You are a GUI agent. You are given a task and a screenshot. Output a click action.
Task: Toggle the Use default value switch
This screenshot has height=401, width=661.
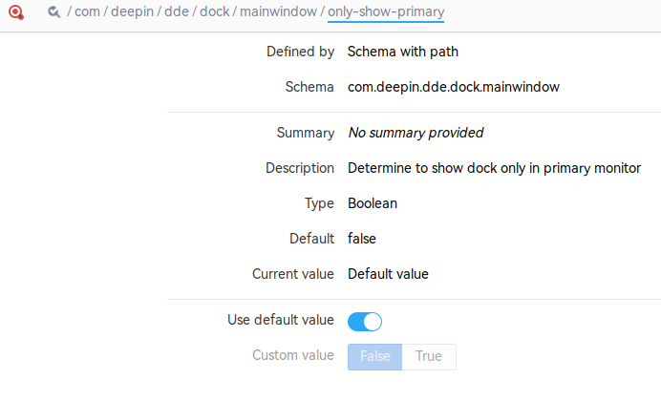(365, 321)
